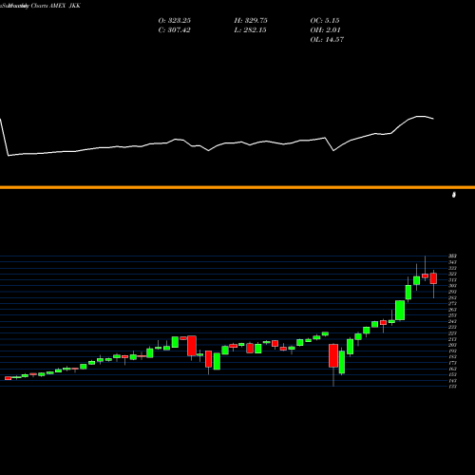This screenshot has height=475, width=475.
Task: Click the orange horizontal line separating the charts
Action: pyautogui.click(x=237, y=187)
